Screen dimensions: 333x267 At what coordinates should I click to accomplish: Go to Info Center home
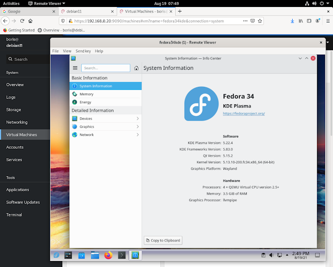click(x=136, y=68)
